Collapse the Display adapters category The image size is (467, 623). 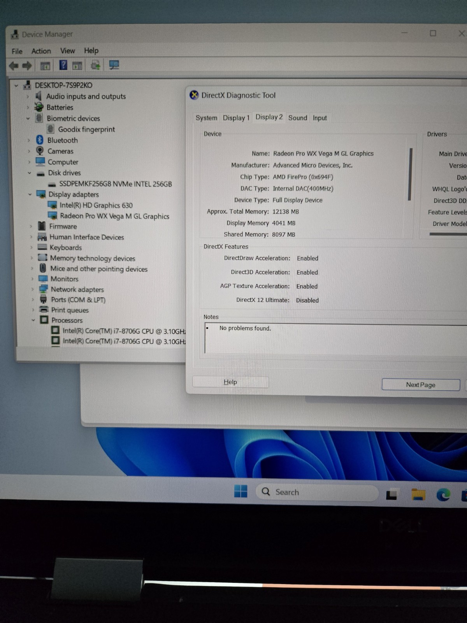pos(30,194)
